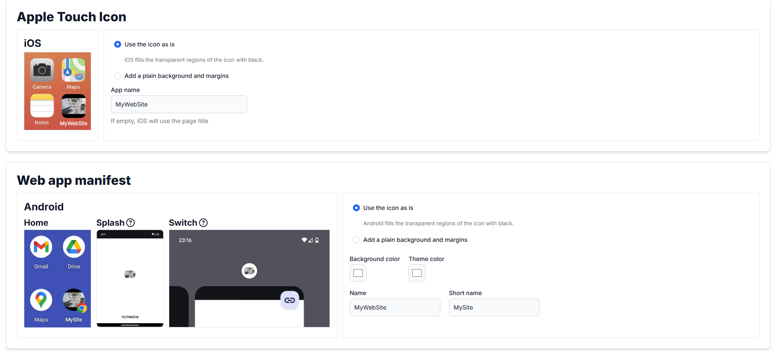Click the Maps pin icon in Android home preview

41,300
